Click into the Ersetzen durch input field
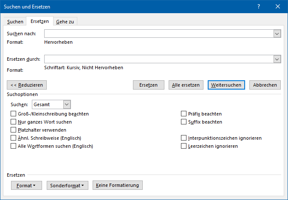The height and width of the screenshot is (200, 288). click(x=159, y=59)
